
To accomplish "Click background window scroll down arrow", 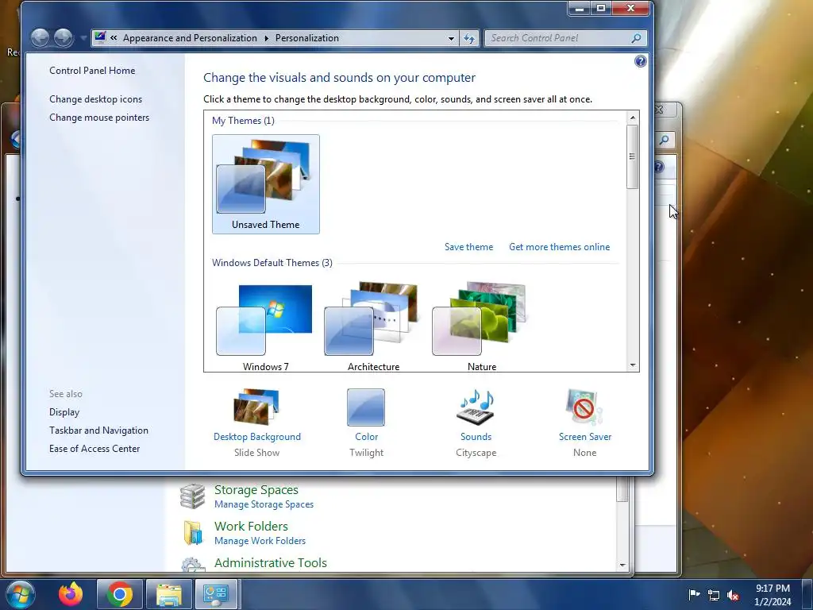I will (x=622, y=566).
